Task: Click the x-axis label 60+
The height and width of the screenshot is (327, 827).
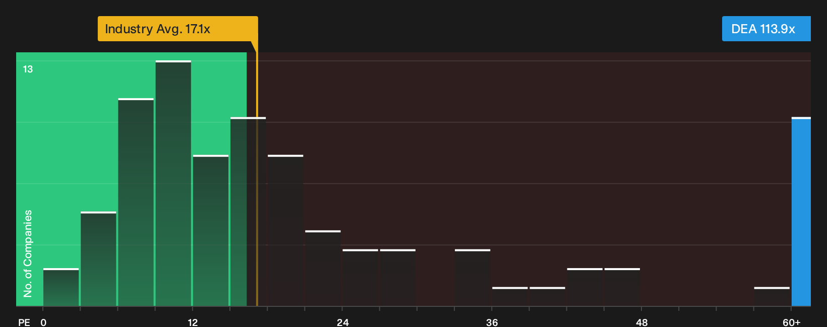Action: point(792,322)
